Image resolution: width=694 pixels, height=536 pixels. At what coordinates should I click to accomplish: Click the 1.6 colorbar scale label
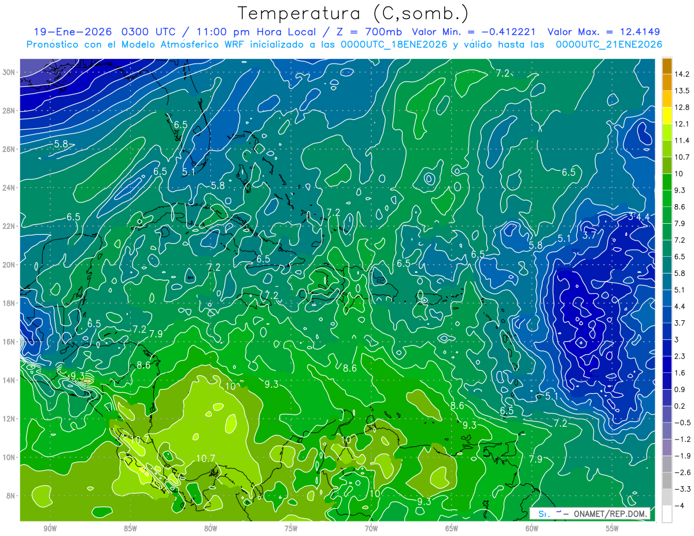tap(681, 372)
